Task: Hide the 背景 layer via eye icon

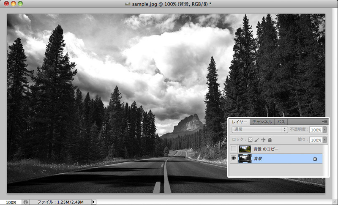Action: pos(234,159)
